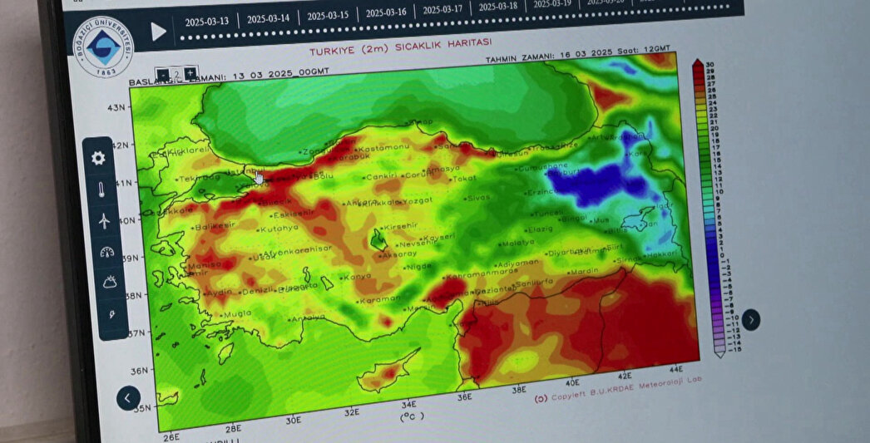Click the Tokat city label on map

pos(462,179)
